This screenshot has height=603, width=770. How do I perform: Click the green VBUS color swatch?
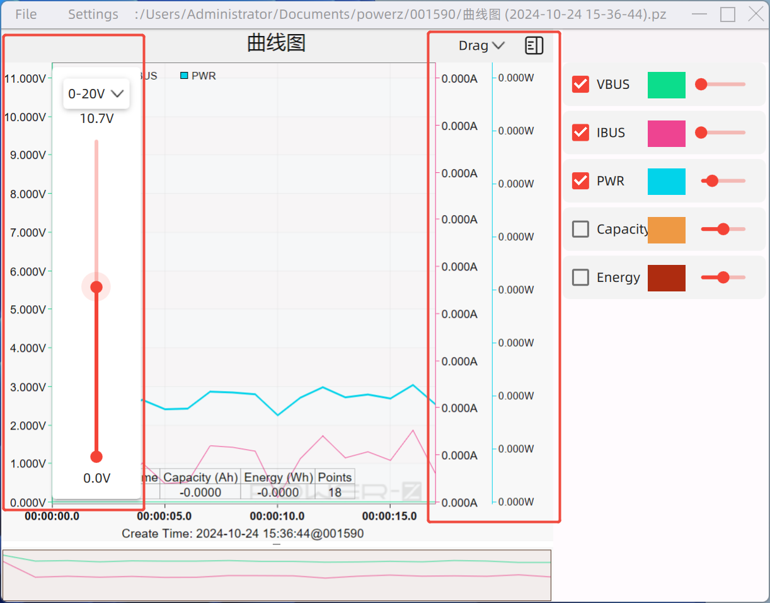(666, 85)
